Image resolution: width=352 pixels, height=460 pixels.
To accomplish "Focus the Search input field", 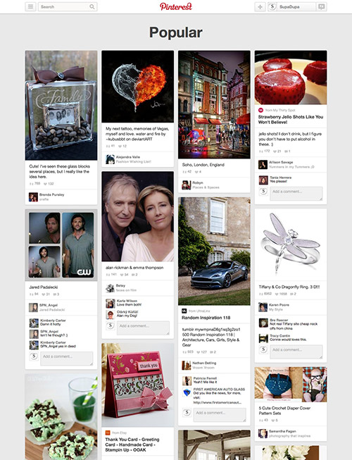I will (x=64, y=7).
